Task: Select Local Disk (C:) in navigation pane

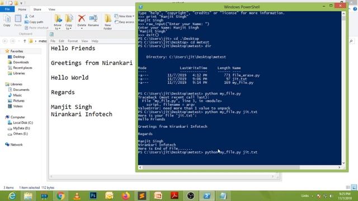Action: point(23,123)
